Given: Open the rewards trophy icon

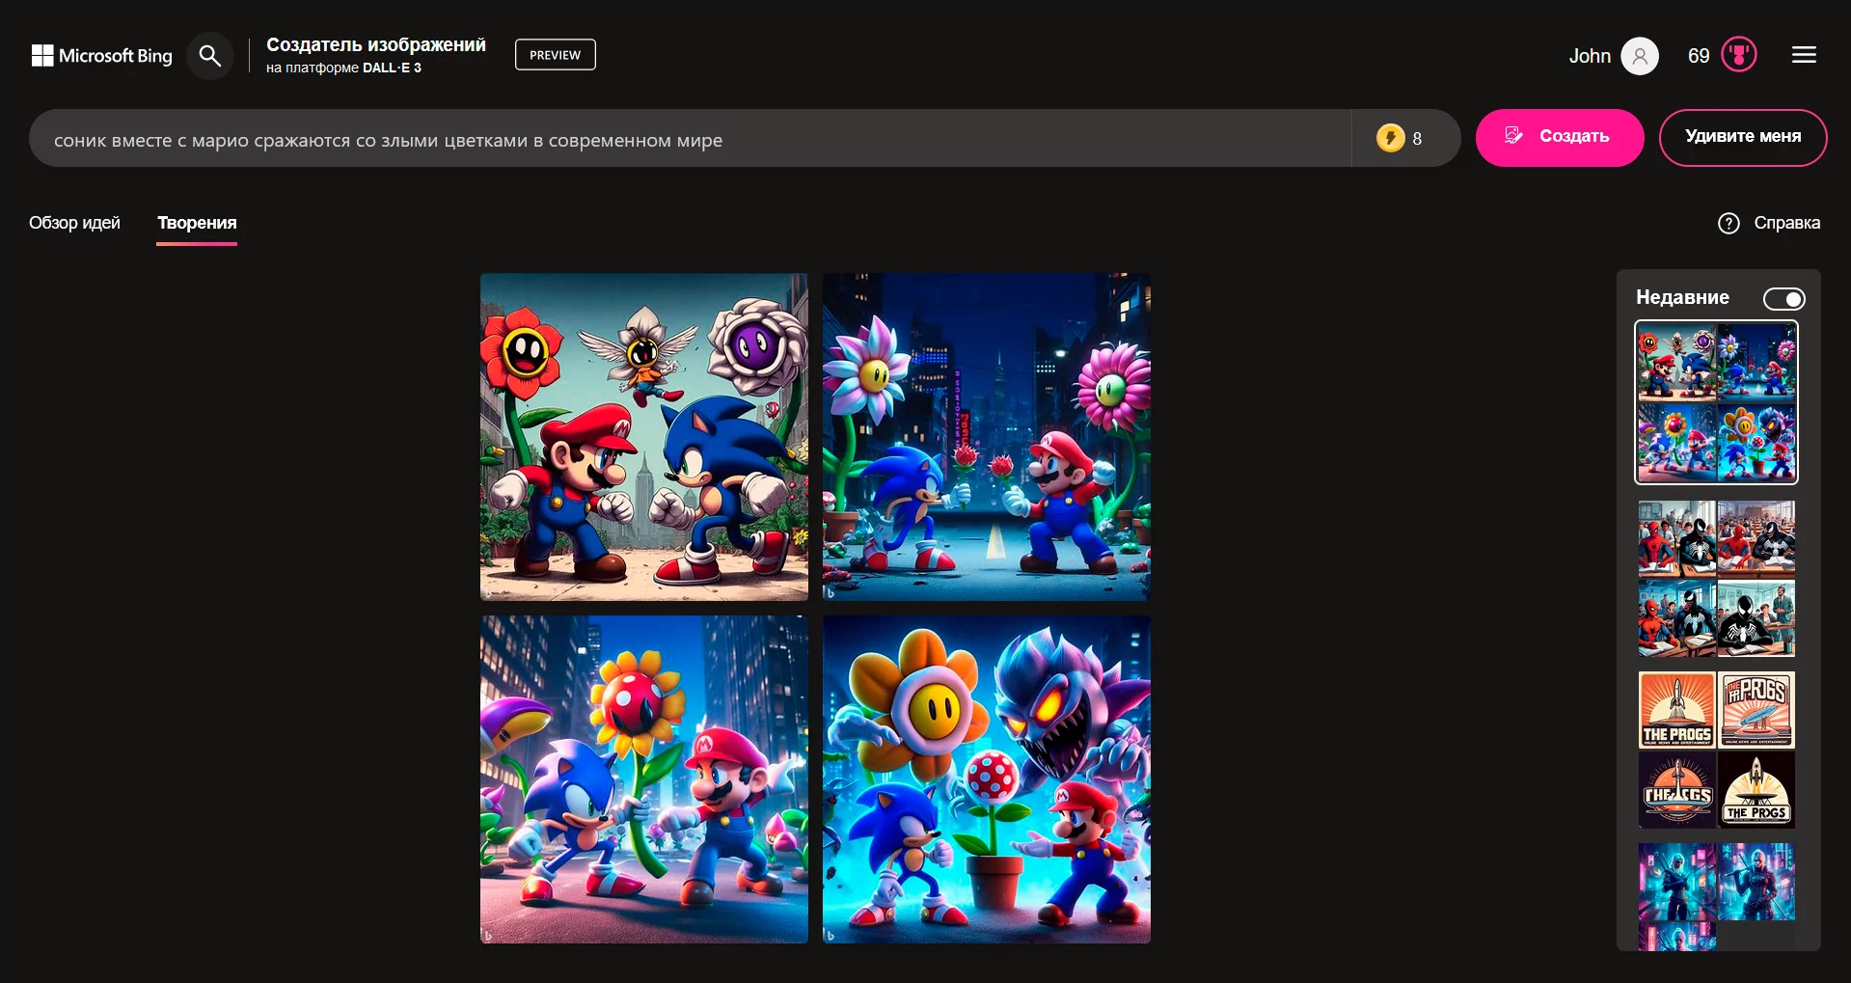Looking at the screenshot, I should [1739, 55].
